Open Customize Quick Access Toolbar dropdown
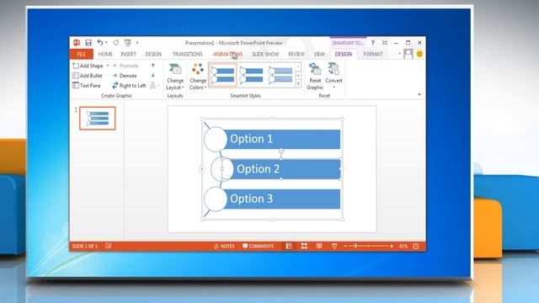The image size is (539, 303). [137, 43]
